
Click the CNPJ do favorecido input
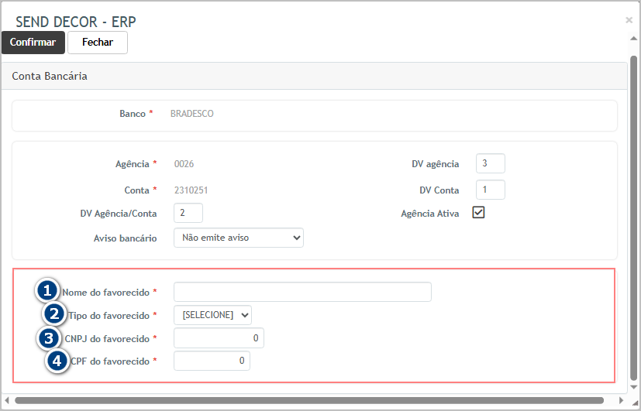(219, 338)
